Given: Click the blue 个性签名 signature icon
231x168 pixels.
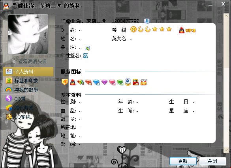Looking at the screenshot, I should pyautogui.click(x=86, y=56).
